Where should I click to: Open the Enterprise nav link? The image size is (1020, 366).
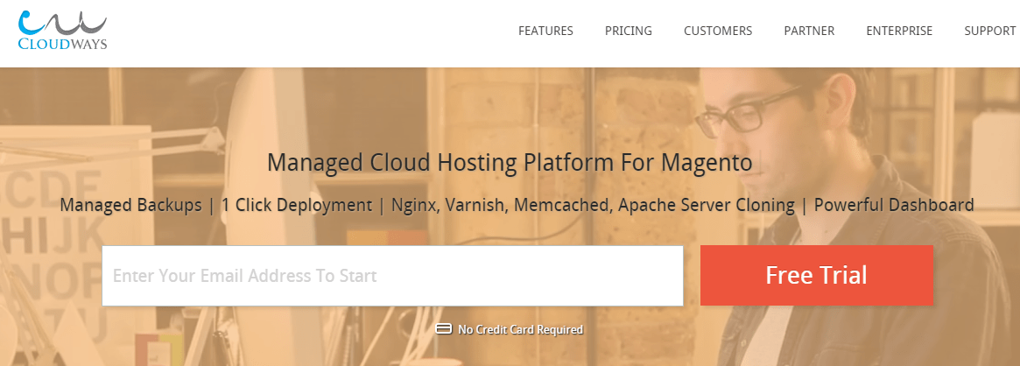899,31
